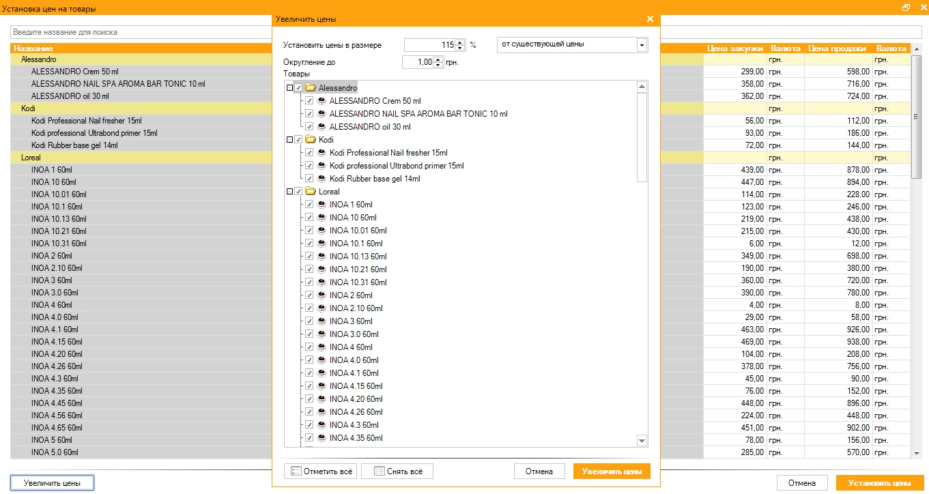Click product icon beside Kodi professional Ultrabond primer

321,166
